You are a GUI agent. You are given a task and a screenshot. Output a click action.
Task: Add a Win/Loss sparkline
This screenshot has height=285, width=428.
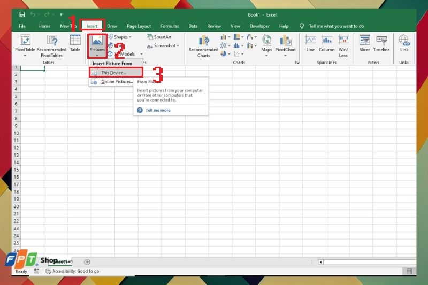(343, 46)
